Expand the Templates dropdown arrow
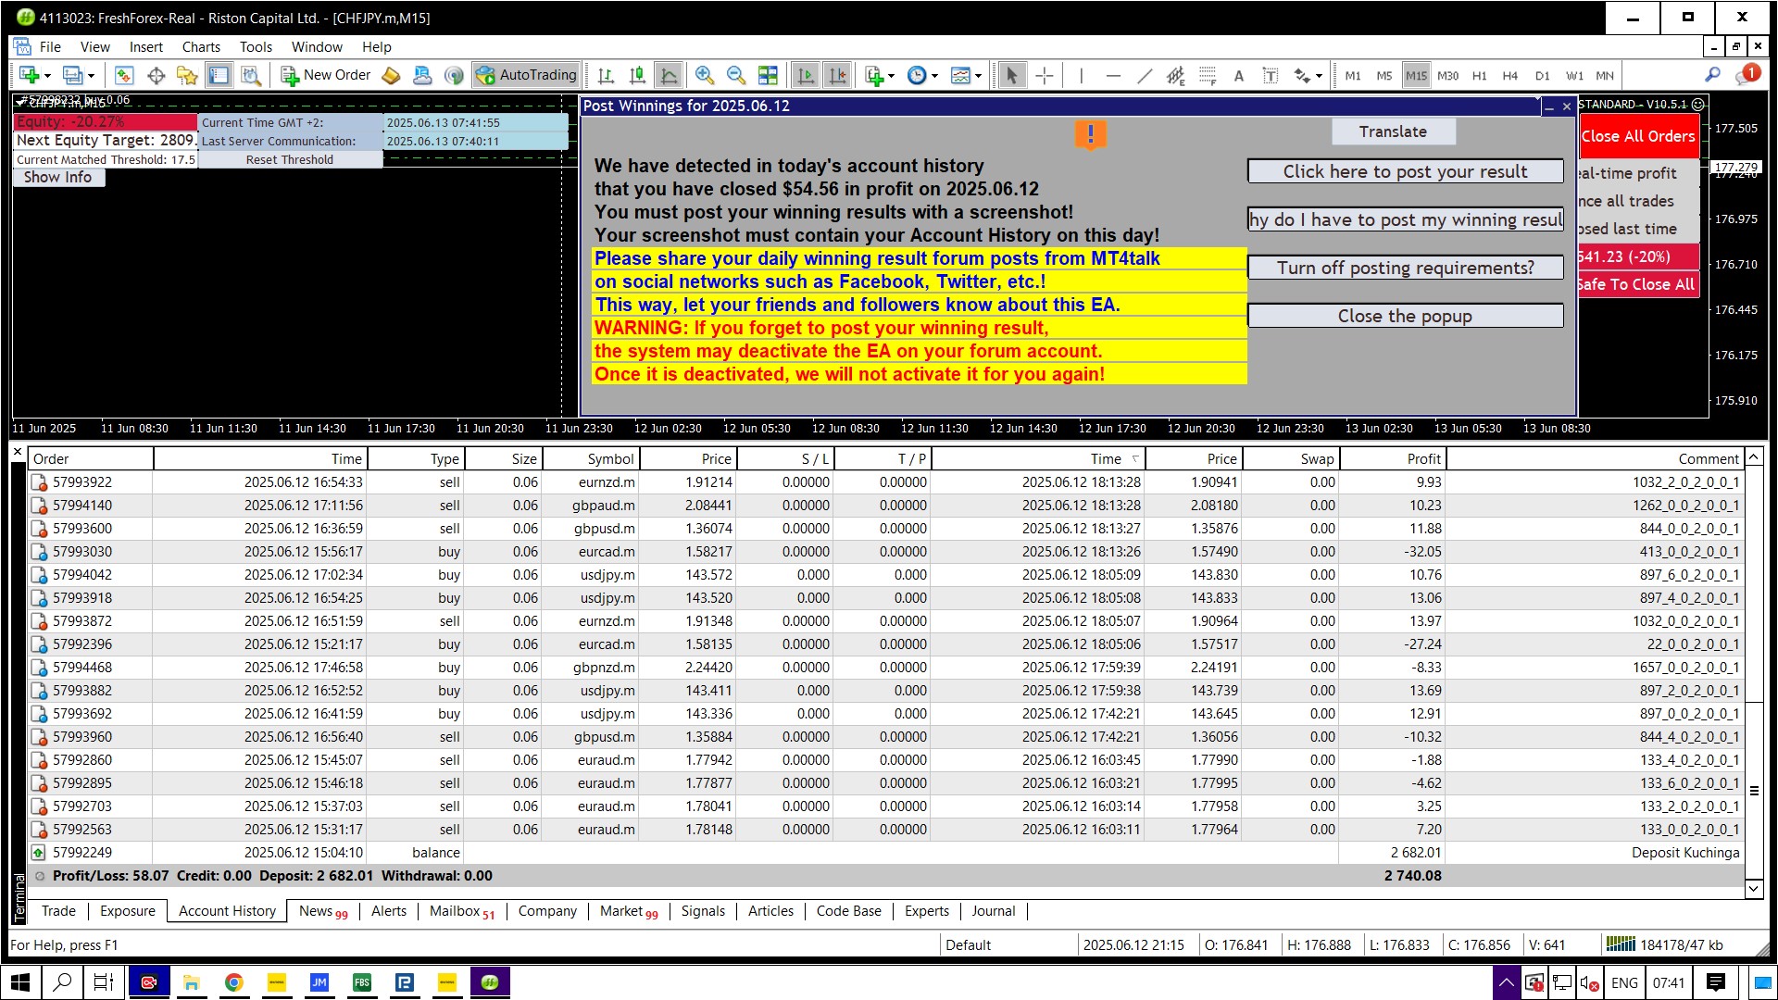This screenshot has width=1778, height=1000. (x=978, y=76)
